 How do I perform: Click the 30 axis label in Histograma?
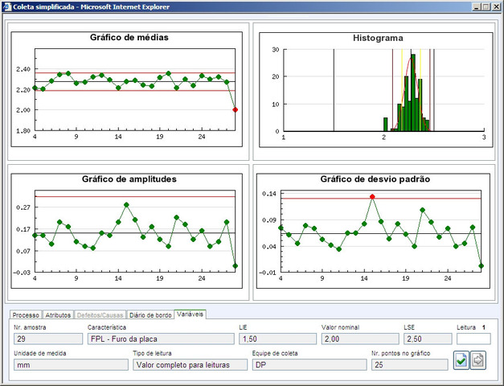pyautogui.click(x=276, y=50)
